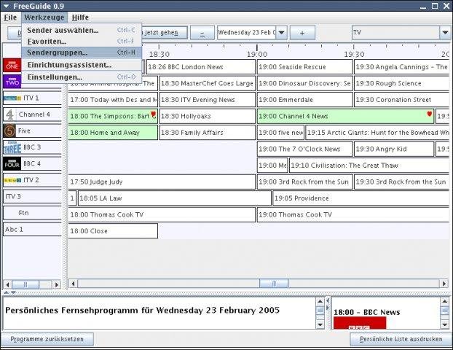Open the Hilfe menu

pos(80,17)
